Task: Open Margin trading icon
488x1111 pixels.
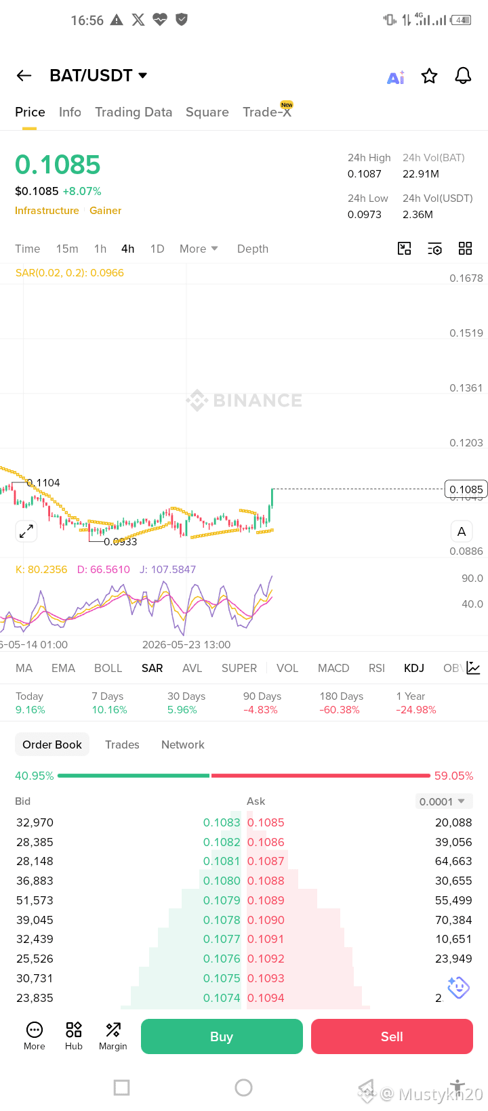Action: (113, 1036)
